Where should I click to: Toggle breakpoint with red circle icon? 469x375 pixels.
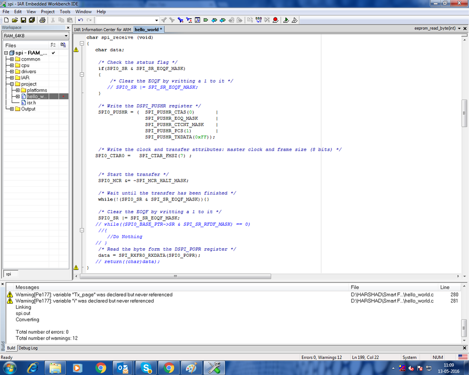[x=276, y=20]
